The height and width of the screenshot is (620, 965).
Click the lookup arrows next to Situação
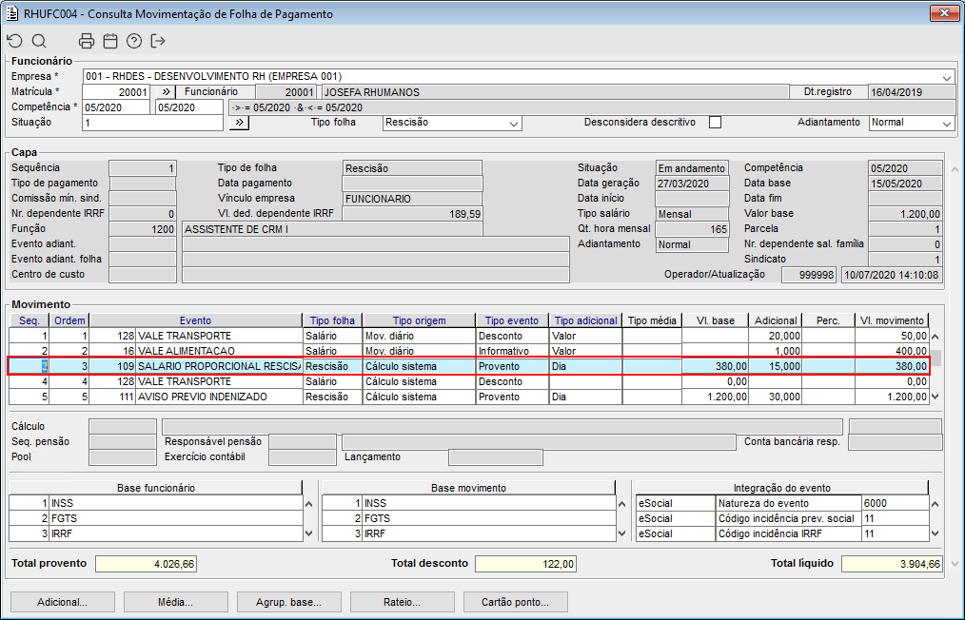point(240,123)
